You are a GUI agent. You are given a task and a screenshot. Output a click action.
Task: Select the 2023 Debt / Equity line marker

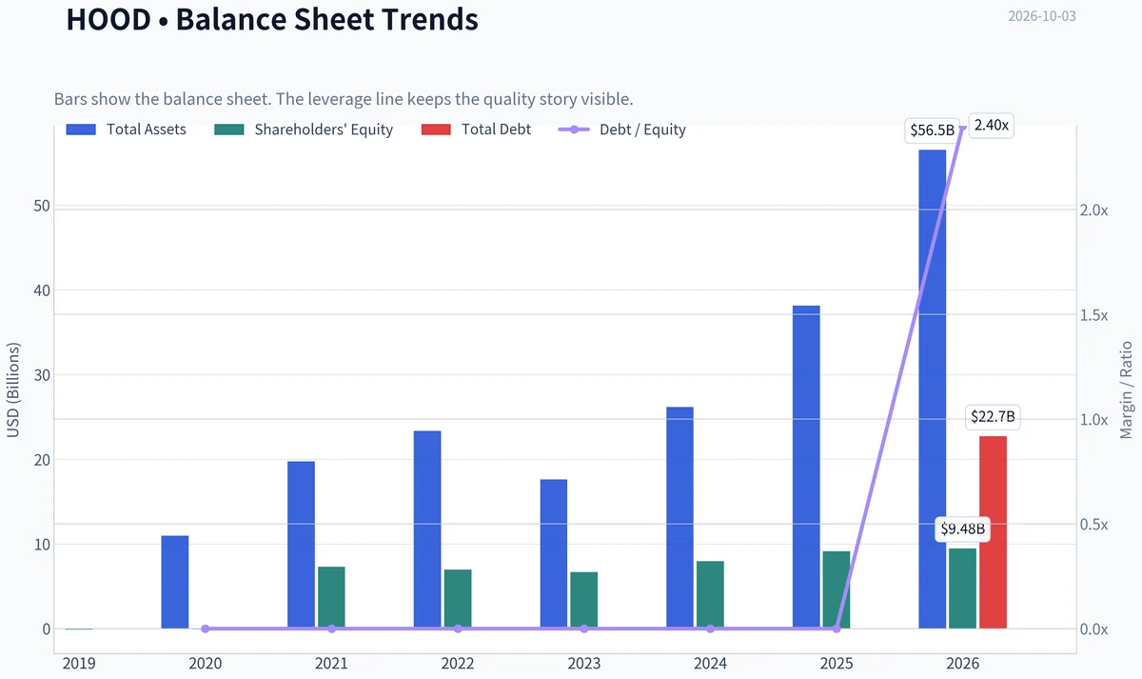(584, 629)
